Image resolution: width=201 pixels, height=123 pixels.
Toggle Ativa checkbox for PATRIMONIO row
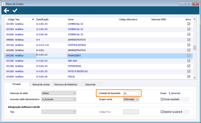[189, 66]
